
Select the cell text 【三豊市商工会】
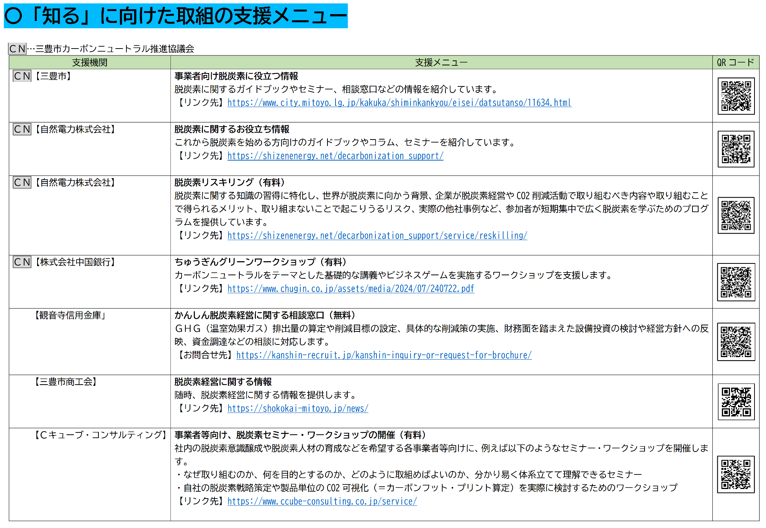click(66, 382)
